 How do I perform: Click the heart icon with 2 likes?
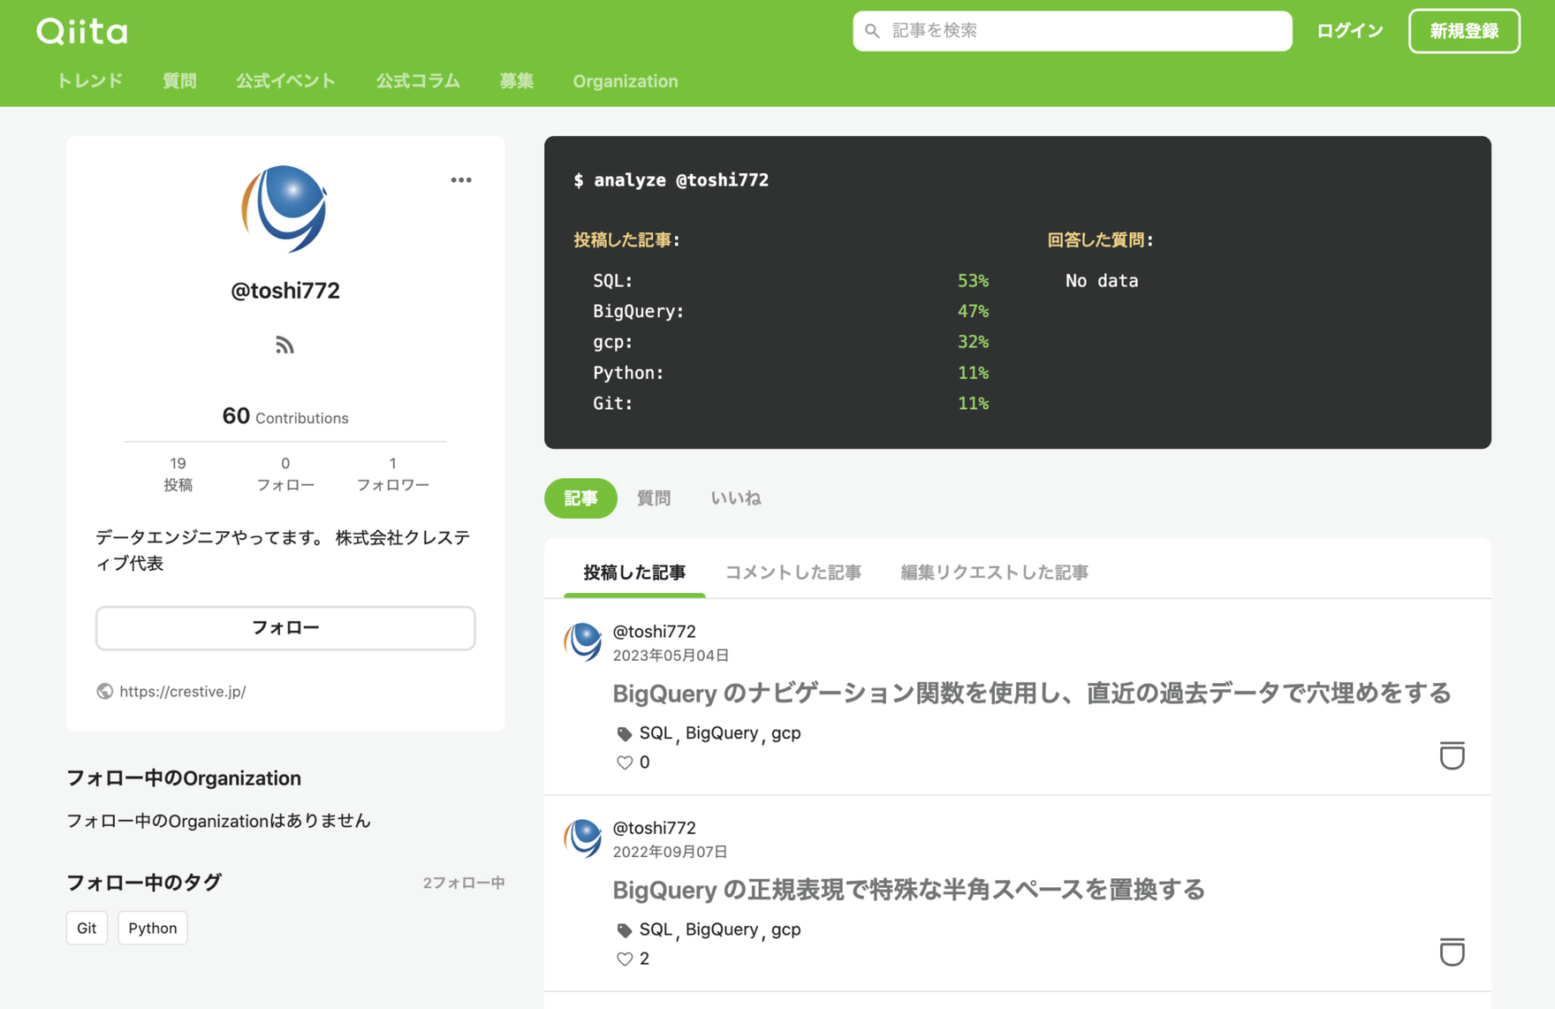click(625, 959)
